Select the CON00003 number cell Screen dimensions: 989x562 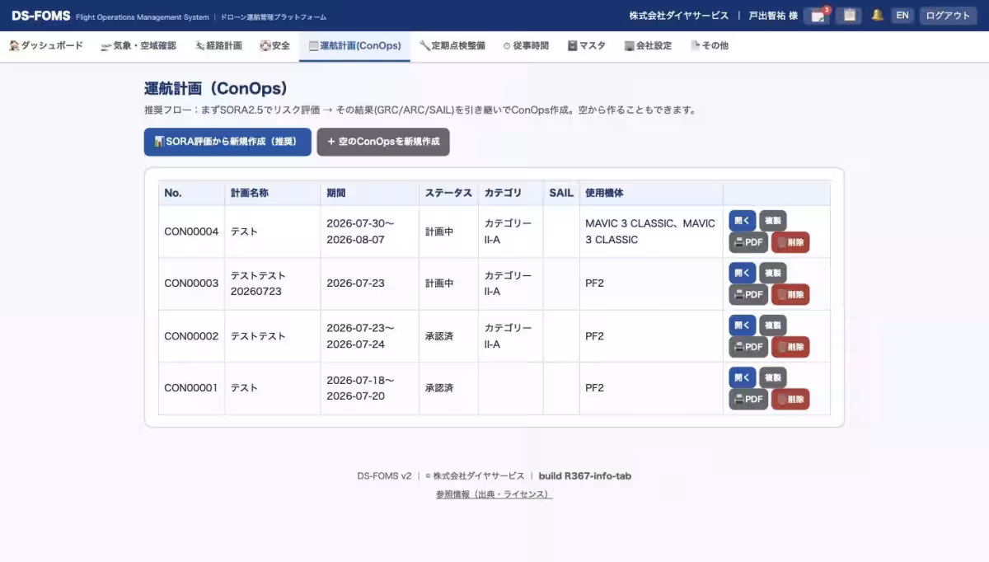coord(191,283)
